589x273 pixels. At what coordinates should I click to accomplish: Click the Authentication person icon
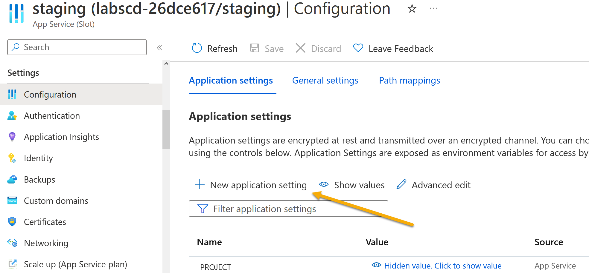click(12, 115)
